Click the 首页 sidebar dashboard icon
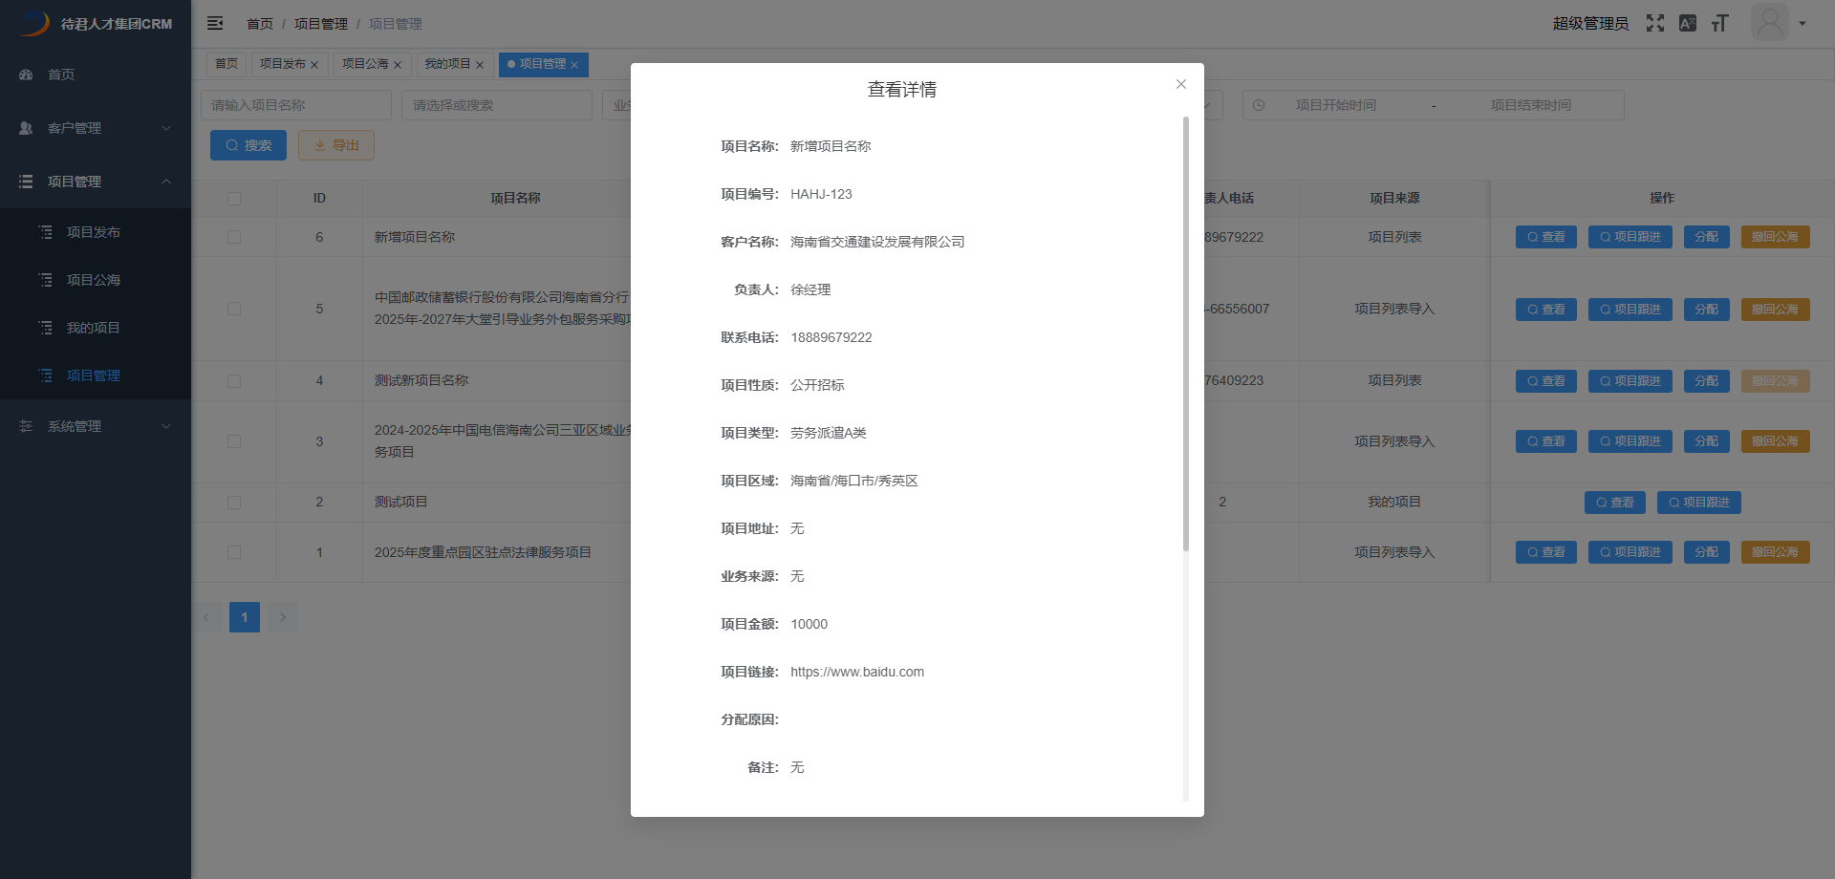The width and height of the screenshot is (1835, 879). pos(26,75)
